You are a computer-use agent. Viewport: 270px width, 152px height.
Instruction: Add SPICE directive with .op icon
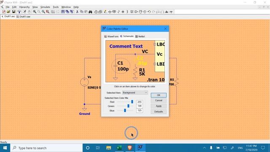pos(171,12)
